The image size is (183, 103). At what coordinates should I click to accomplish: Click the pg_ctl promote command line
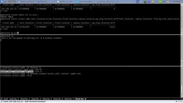coord(31,38)
